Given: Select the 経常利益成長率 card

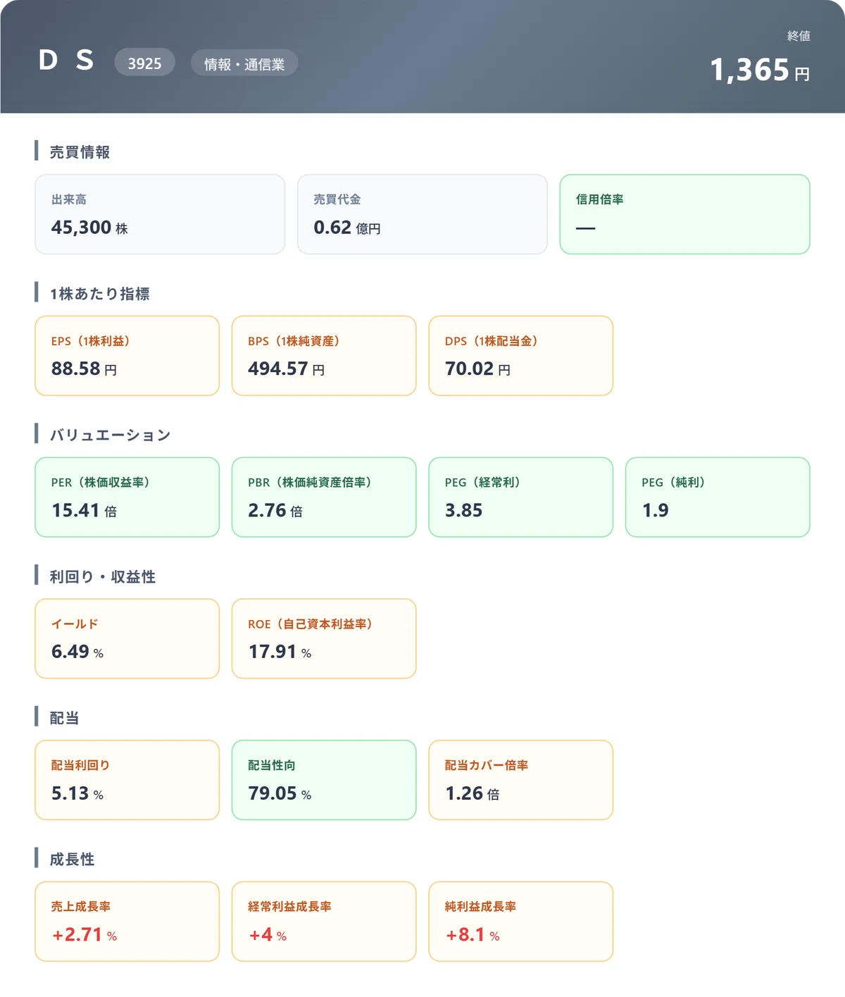Looking at the screenshot, I should pos(324,922).
